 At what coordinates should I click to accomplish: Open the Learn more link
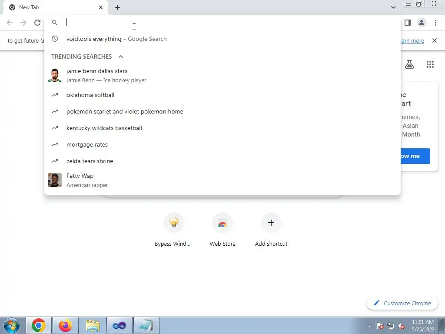412,40
